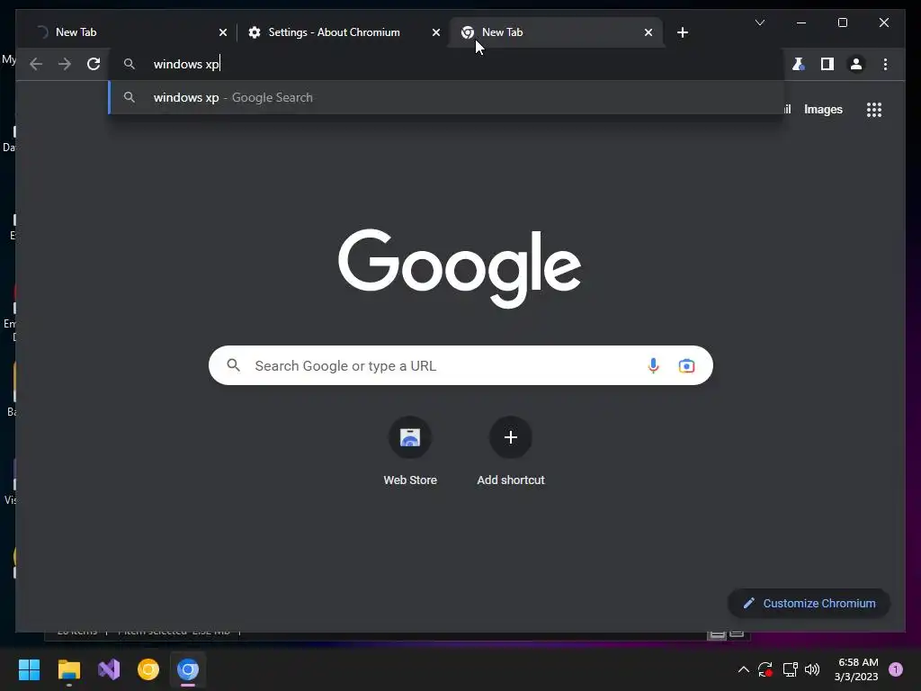
Task: Click the Chromium taskbar icon
Action: [188, 669]
